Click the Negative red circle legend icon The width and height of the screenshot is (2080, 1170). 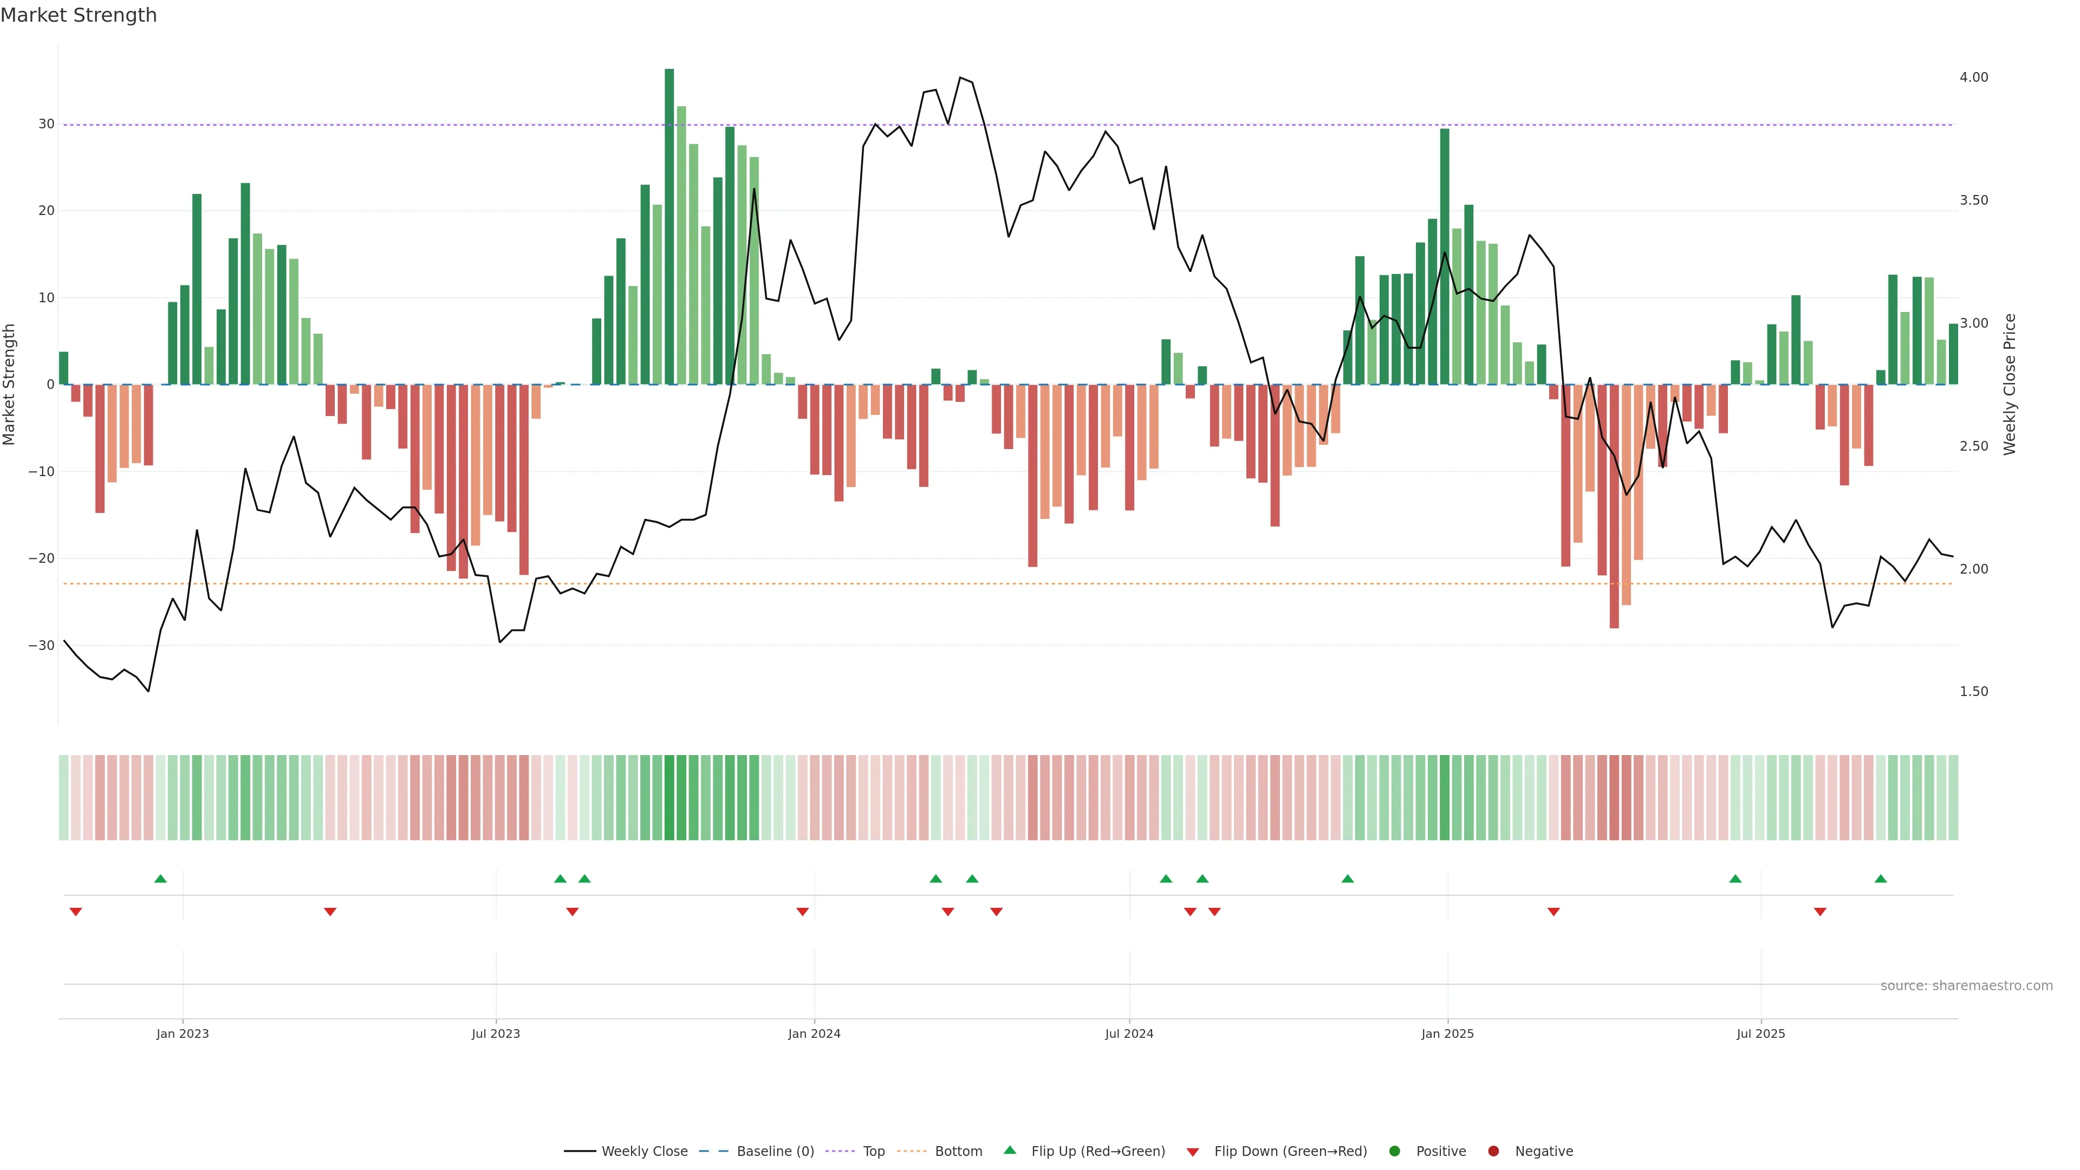click(1493, 1152)
